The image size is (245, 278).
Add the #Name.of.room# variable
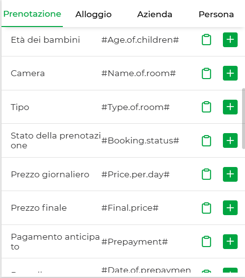click(x=230, y=73)
